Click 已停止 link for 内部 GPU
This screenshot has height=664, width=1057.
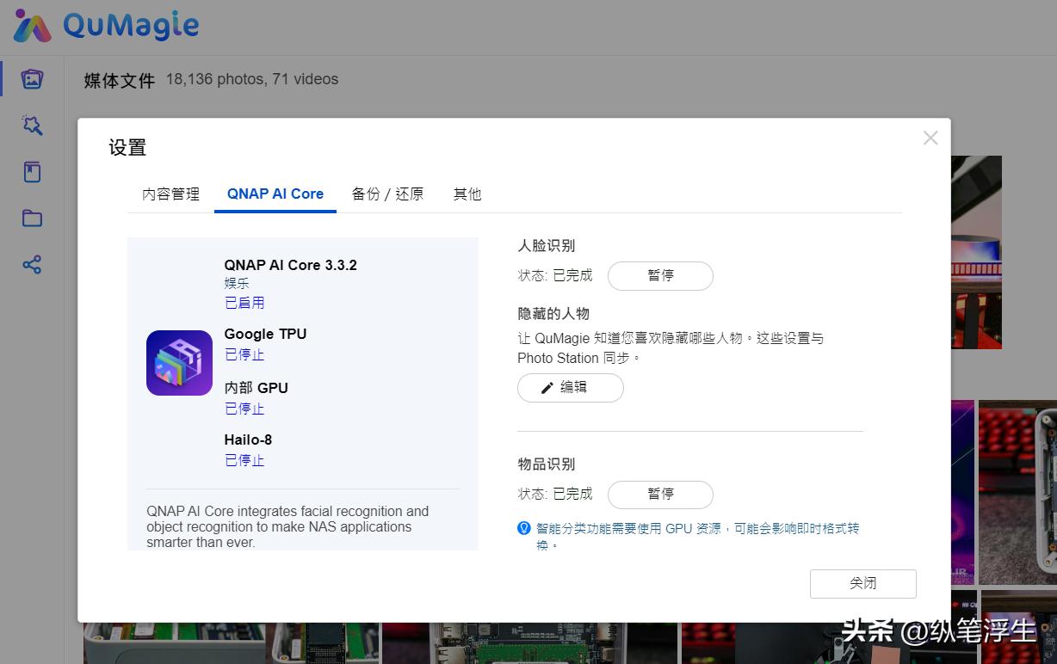[244, 408]
